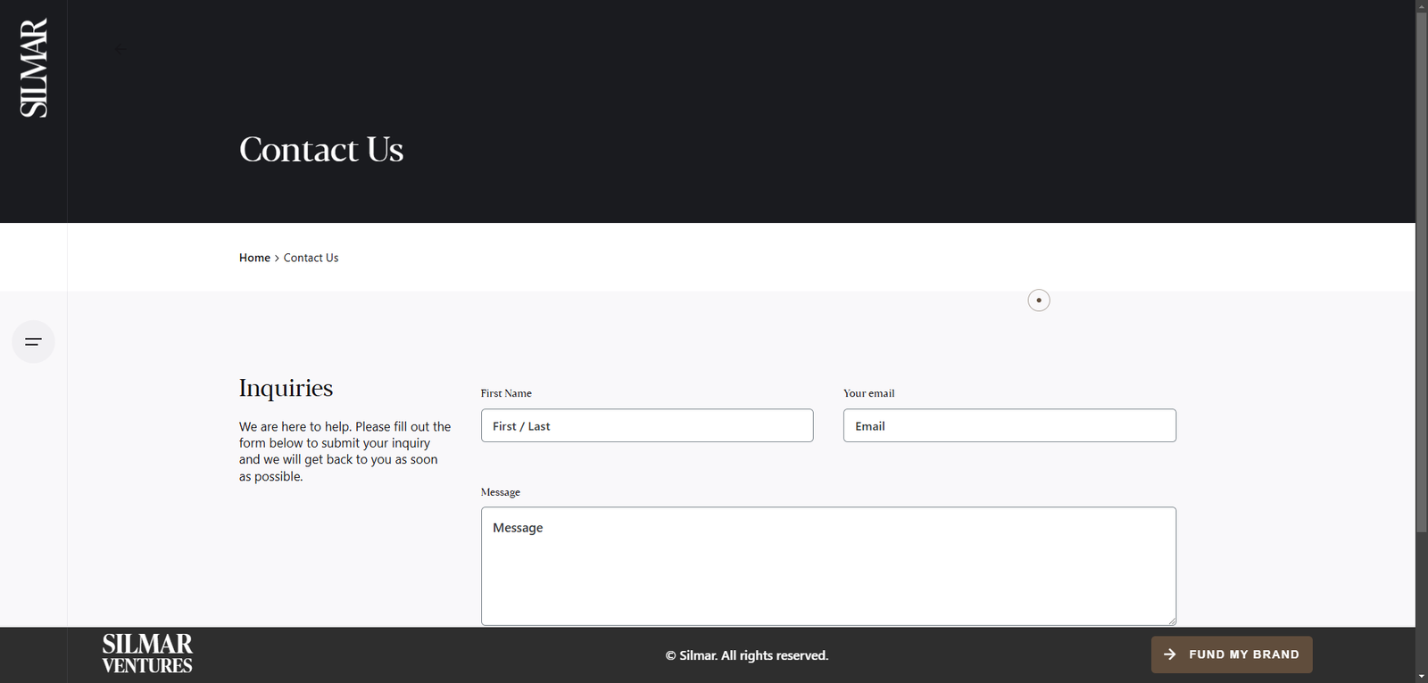Click the Silmar copyright notice text

[x=747, y=655]
